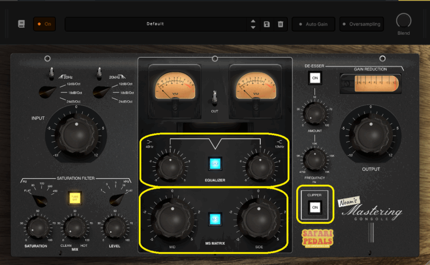
Task: Toggle the Clipper ON switch
Action: coord(315,208)
